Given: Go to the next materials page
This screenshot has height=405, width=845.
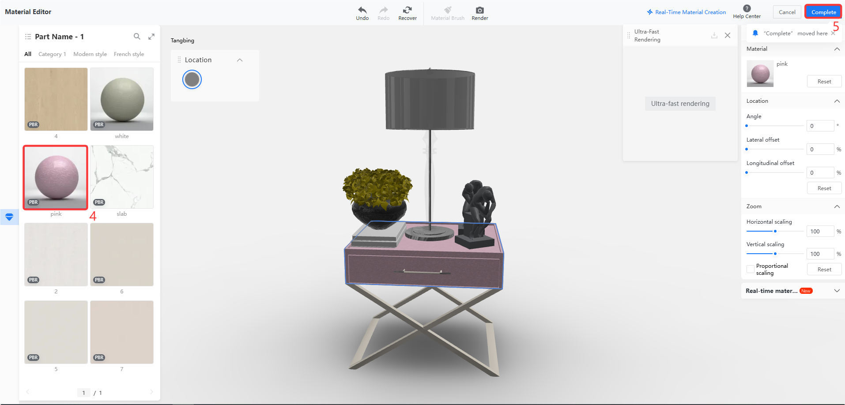Looking at the screenshot, I should click(x=151, y=392).
